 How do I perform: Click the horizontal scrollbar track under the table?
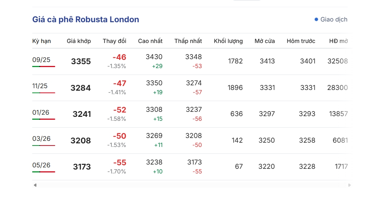[x=192, y=185]
